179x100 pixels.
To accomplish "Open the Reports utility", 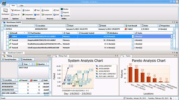I will click(65, 12).
